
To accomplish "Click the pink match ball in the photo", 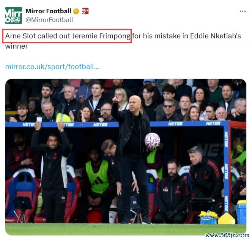I will 152,140.
